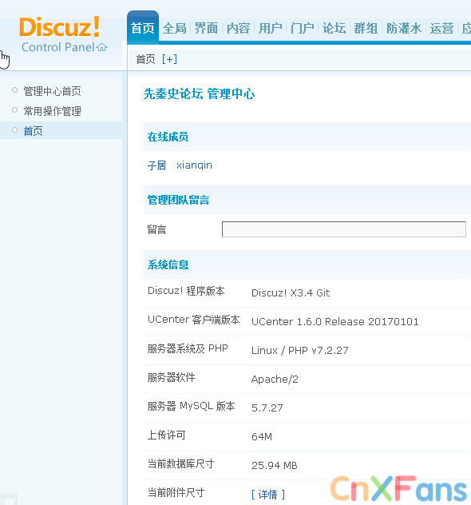
Task: Focus the 留言 message input field
Action: point(344,229)
